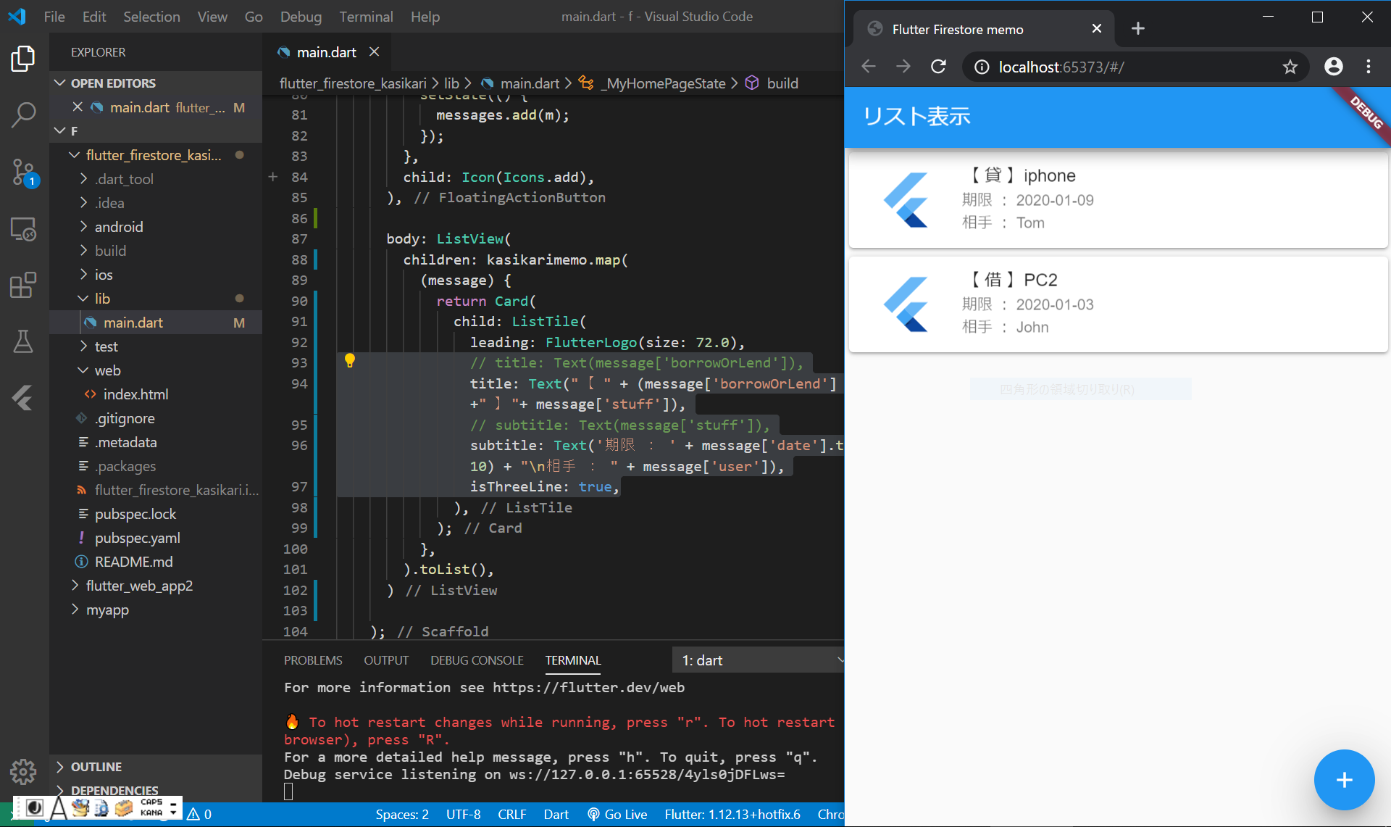The height and width of the screenshot is (827, 1391).
Task: Expand the Outline section
Action: click(x=156, y=766)
